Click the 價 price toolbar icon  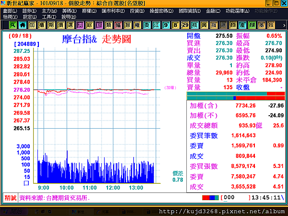pos(61,25)
